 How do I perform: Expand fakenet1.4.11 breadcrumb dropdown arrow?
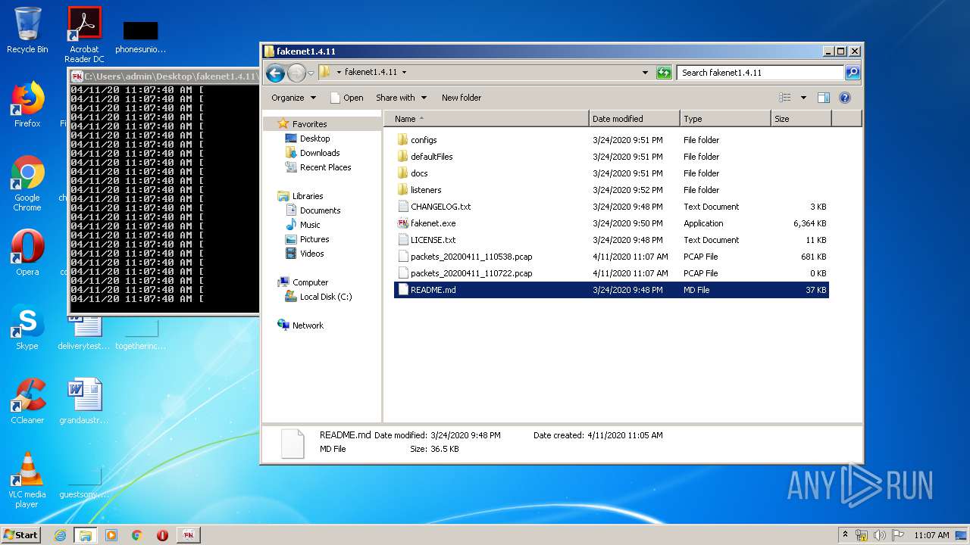404,73
